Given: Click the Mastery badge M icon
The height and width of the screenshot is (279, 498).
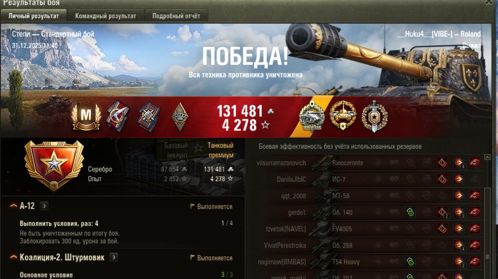Looking at the screenshot, I should pos(86,116).
